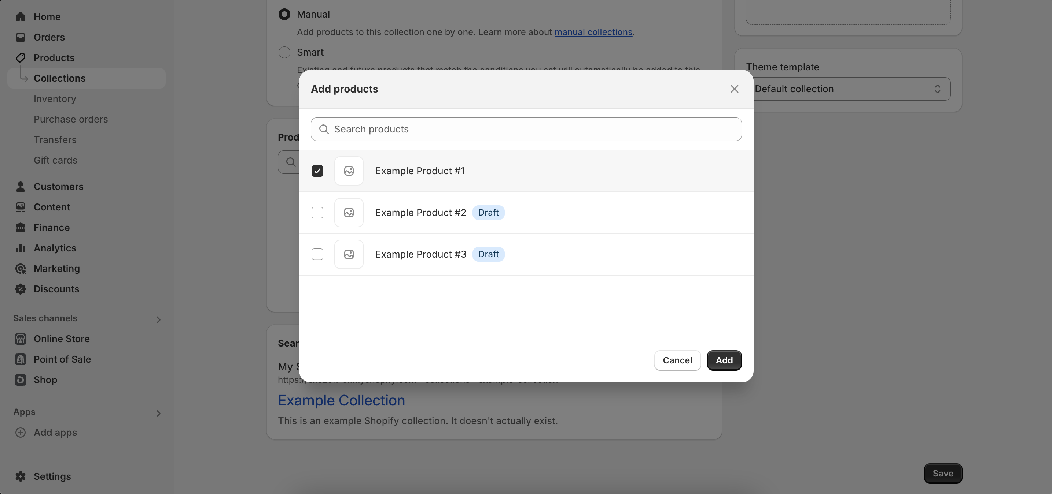The width and height of the screenshot is (1052, 494).
Task: Click the Example Product #1 name
Action: pos(420,171)
